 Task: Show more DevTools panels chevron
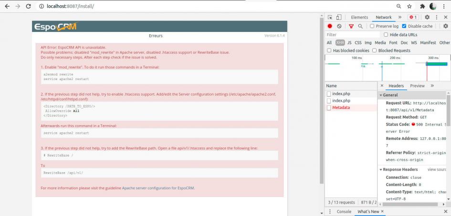coord(399,17)
